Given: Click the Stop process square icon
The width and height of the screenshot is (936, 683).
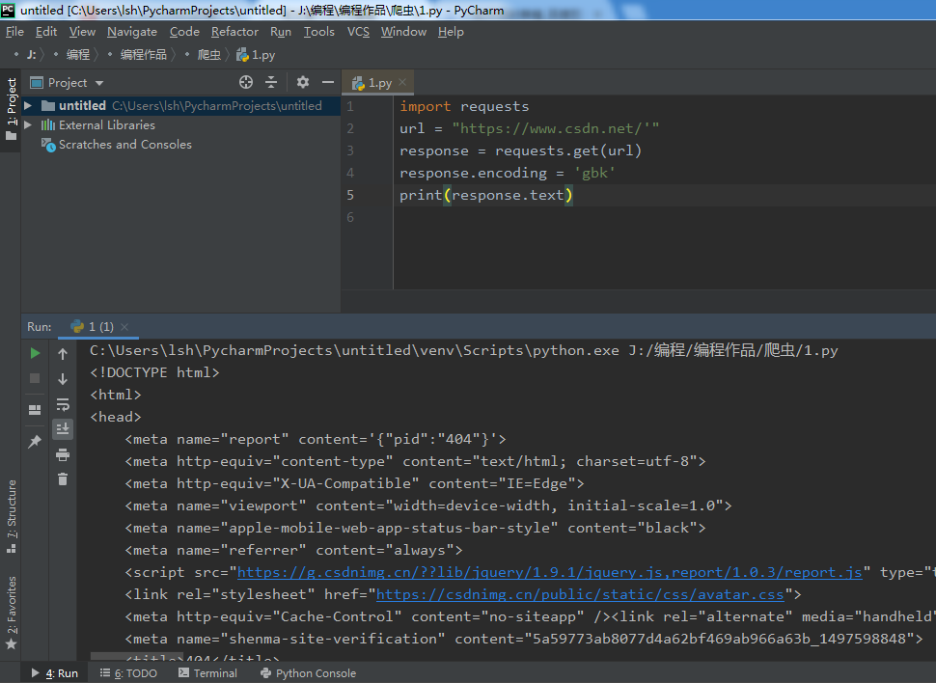Looking at the screenshot, I should click(35, 378).
